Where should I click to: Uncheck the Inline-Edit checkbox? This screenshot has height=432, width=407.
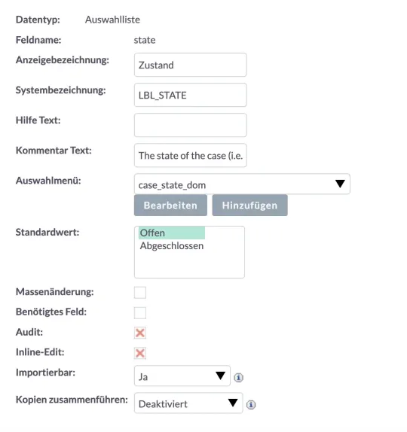(140, 353)
